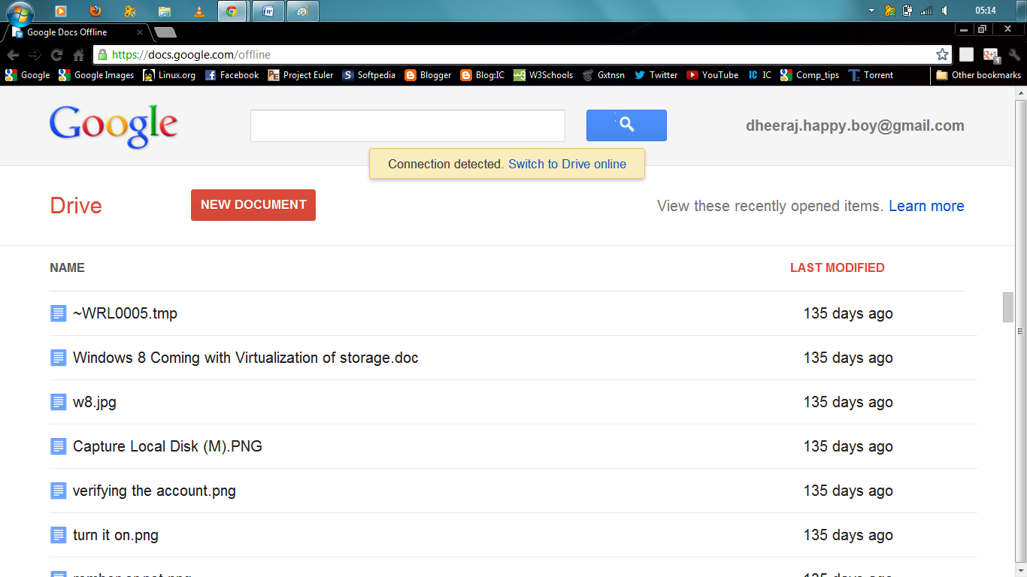The height and width of the screenshot is (577, 1027).
Task: Open the Project Euler bookmark
Action: click(301, 75)
